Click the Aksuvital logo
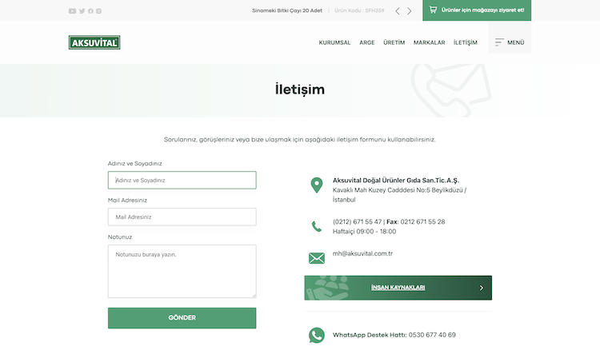The height and width of the screenshot is (346, 600). pos(94,42)
